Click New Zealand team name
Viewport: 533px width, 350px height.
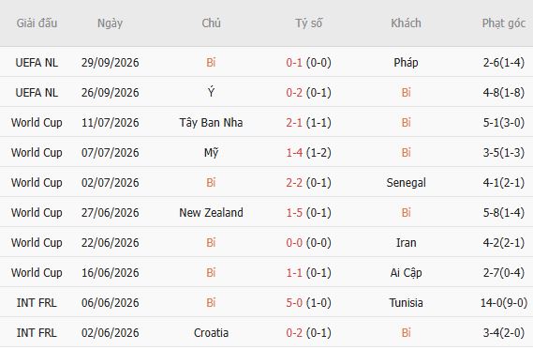[211, 213]
